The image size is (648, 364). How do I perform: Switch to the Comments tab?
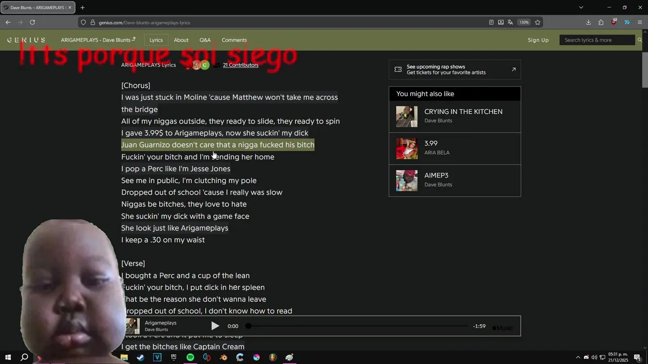tap(234, 40)
